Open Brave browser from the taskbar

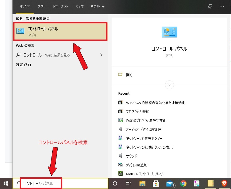[224, 183]
